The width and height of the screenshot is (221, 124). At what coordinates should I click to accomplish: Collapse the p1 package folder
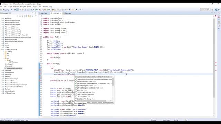(6, 60)
